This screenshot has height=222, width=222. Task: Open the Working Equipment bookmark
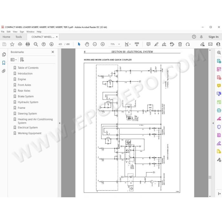(x=29, y=133)
